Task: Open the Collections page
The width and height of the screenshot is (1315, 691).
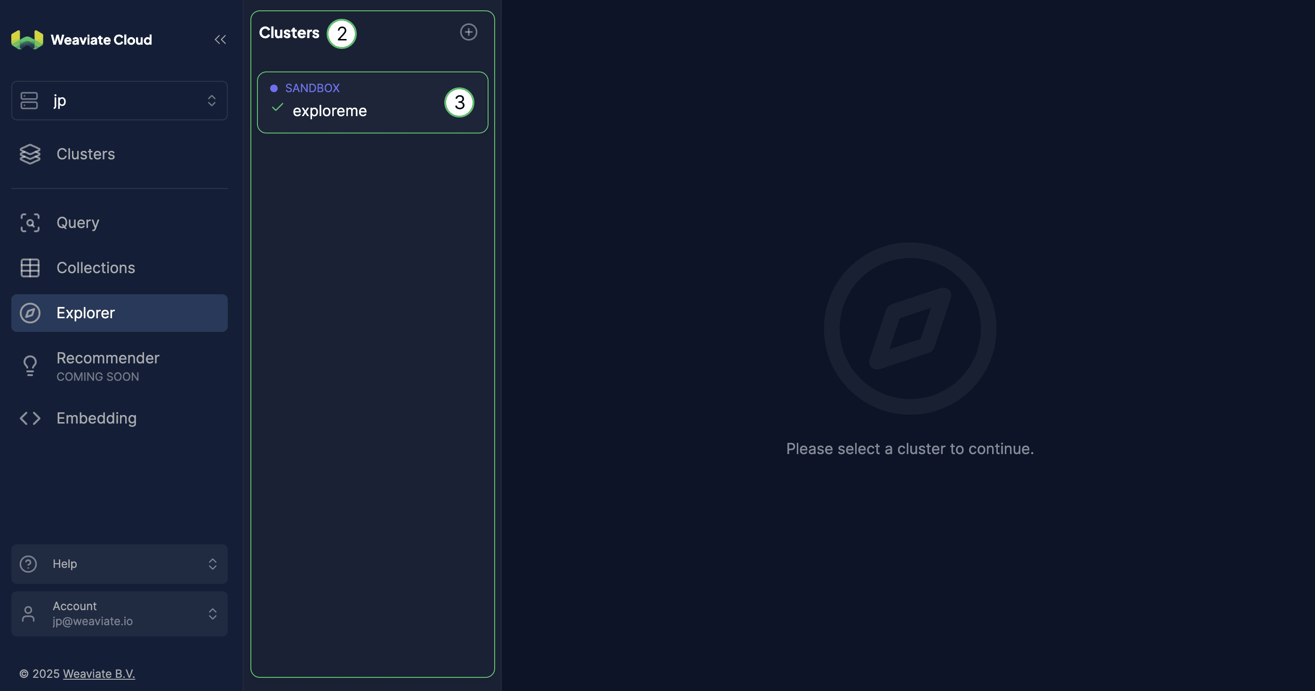Action: (120, 268)
